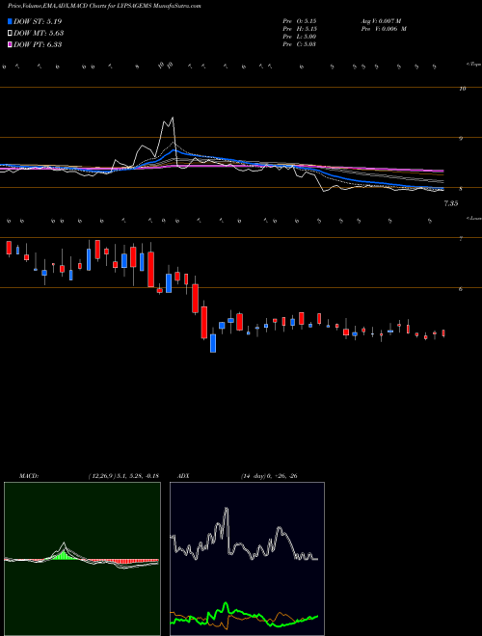Click the 'Pre C: 5.03' value
Image resolution: width=482 pixels, height=636 pixels.
[300, 44]
